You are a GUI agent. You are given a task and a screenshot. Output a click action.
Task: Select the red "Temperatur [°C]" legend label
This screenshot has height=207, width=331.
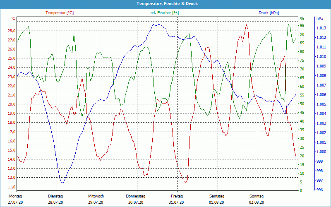click(60, 13)
